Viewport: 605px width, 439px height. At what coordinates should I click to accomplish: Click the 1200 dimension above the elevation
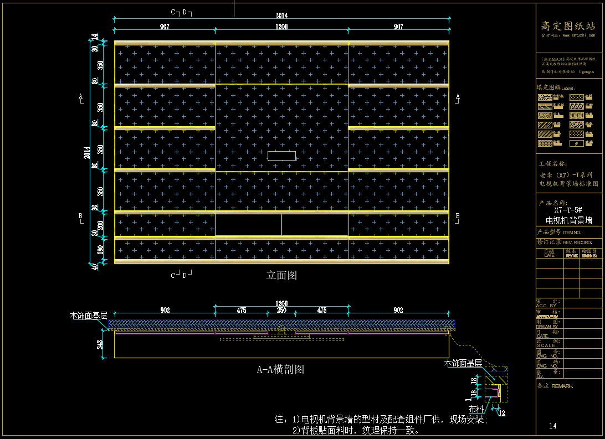[x=281, y=27]
